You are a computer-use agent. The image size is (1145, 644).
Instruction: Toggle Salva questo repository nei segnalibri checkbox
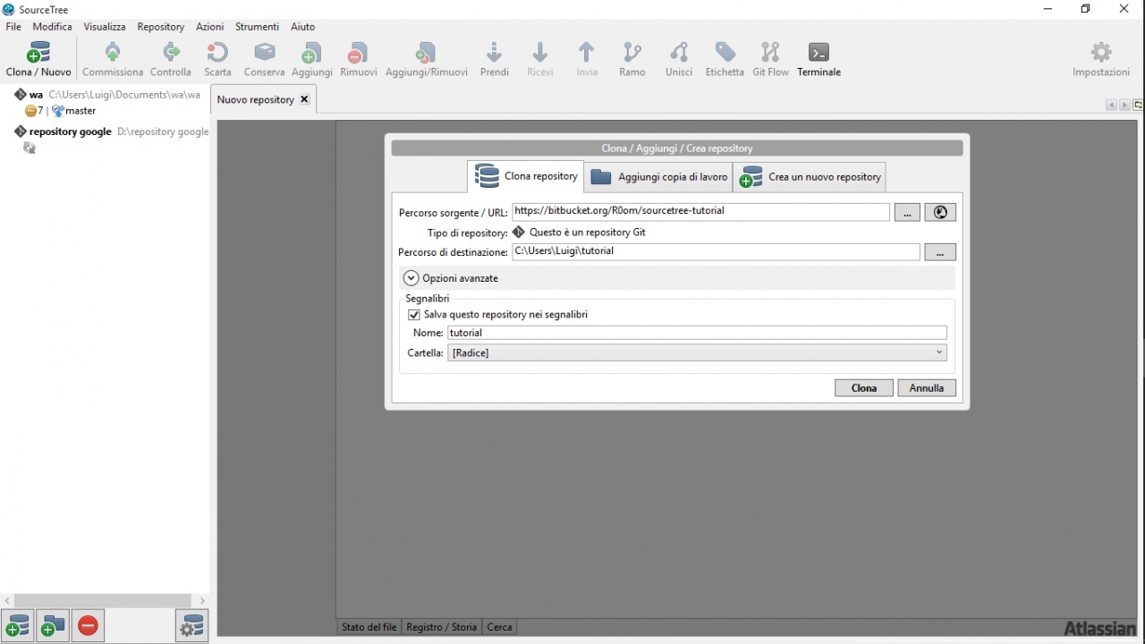tap(414, 315)
